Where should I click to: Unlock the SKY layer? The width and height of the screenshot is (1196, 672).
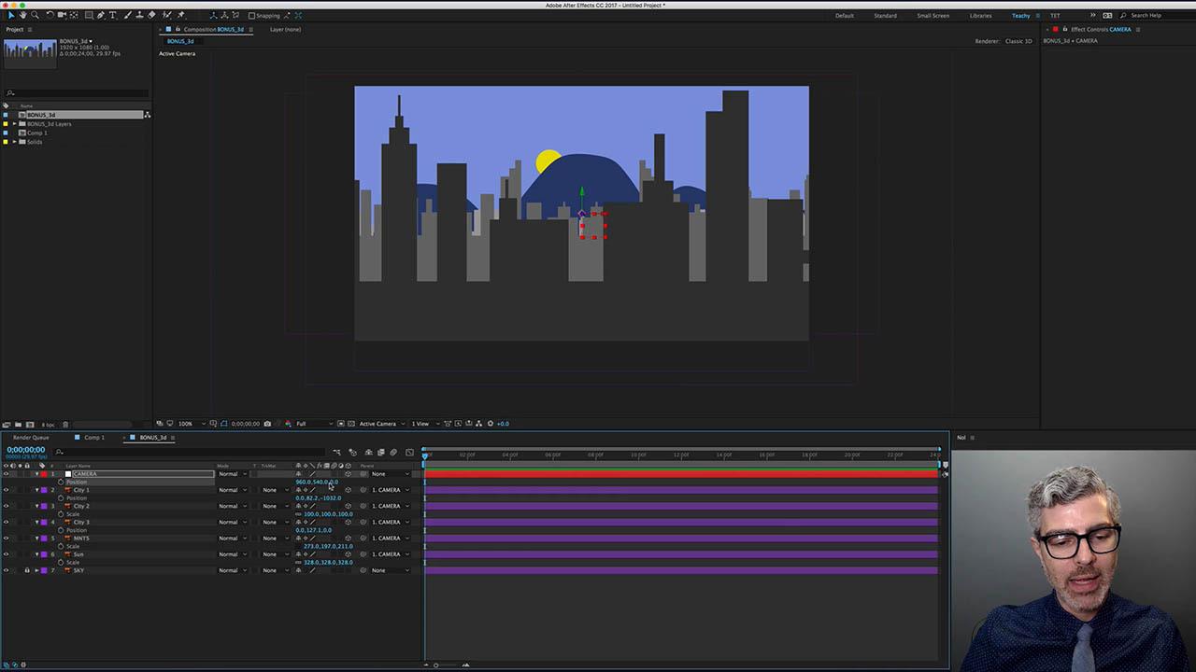pos(27,570)
